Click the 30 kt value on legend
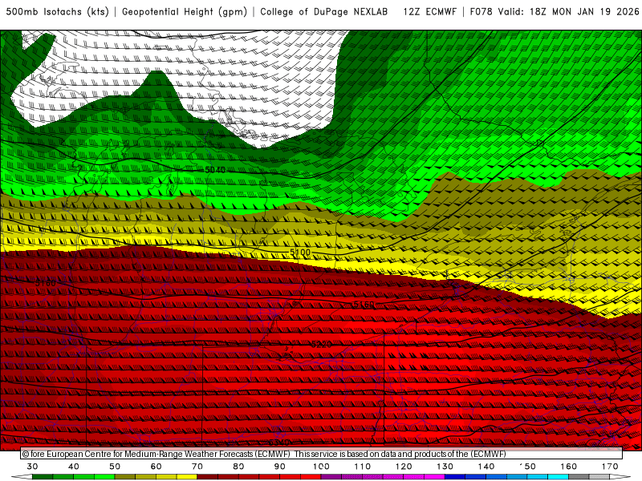This screenshot has width=642, height=481. (32, 467)
